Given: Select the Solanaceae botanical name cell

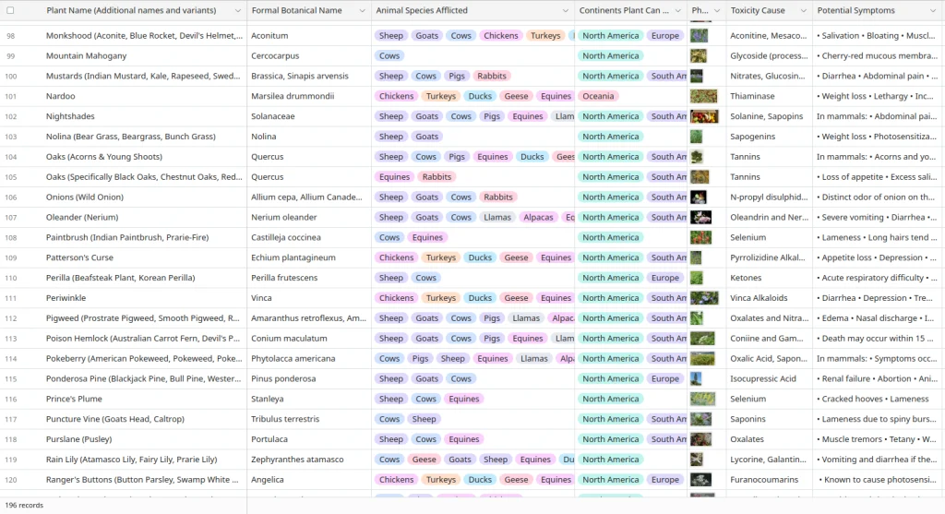Looking at the screenshot, I should (309, 116).
